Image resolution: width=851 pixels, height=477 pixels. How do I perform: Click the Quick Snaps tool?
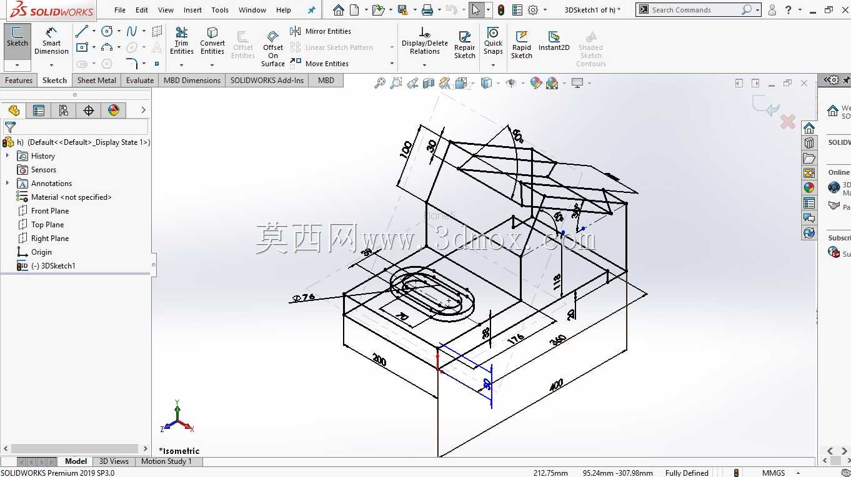pos(493,41)
